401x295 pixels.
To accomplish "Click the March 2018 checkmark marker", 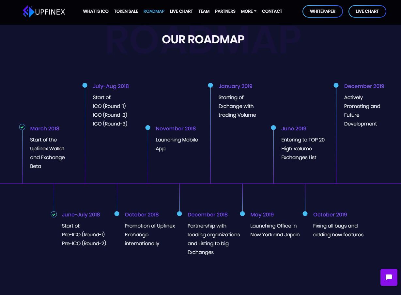I will [x=22, y=127].
